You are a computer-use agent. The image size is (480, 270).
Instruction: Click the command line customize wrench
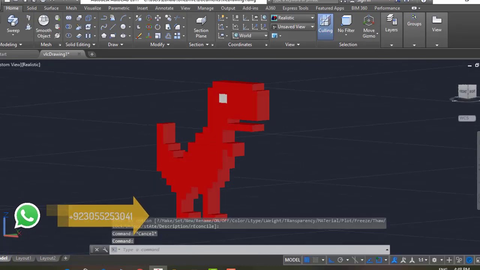click(x=105, y=249)
